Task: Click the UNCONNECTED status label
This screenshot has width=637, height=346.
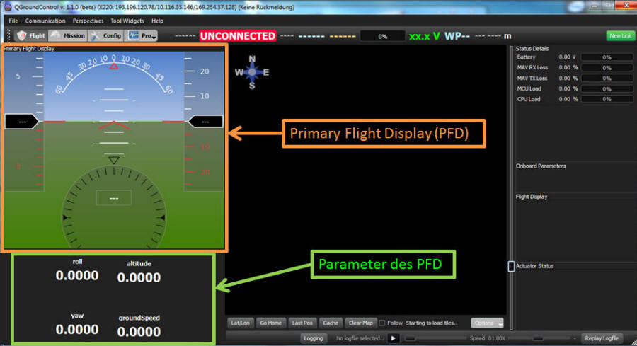Action: 238,36
